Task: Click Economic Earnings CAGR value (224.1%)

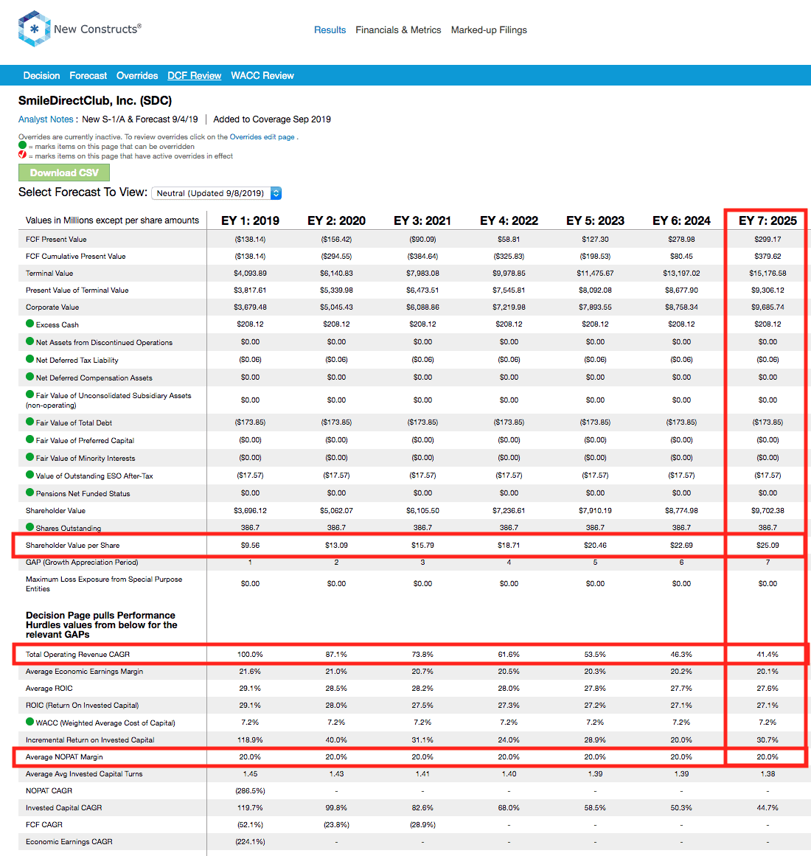Action: 250,842
